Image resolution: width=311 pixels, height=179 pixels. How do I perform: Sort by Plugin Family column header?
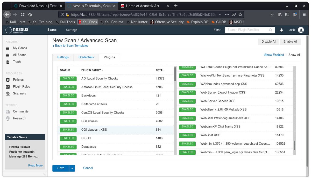pos(92,70)
